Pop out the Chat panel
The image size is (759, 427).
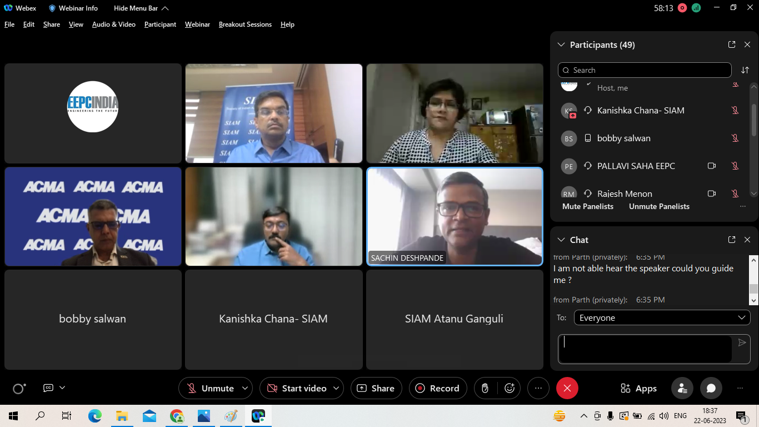pyautogui.click(x=732, y=240)
